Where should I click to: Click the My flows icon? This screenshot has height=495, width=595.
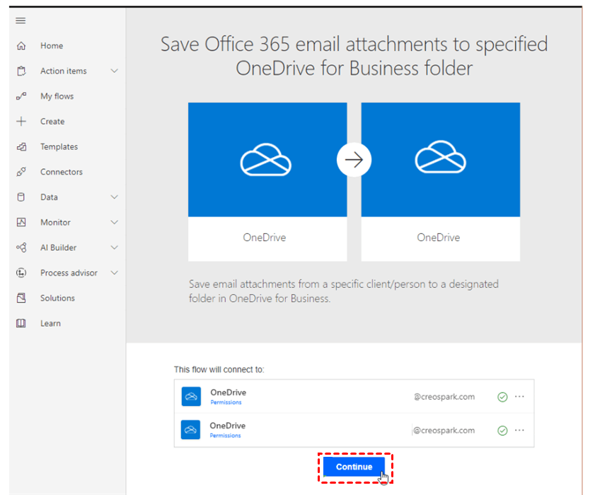coord(21,96)
